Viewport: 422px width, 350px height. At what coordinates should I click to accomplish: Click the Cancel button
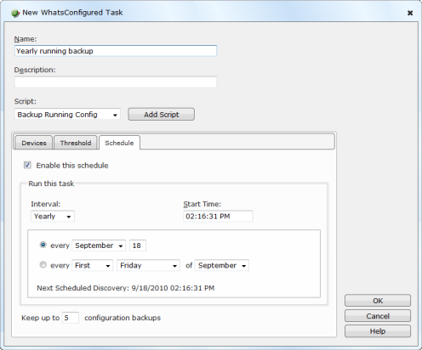click(x=378, y=316)
